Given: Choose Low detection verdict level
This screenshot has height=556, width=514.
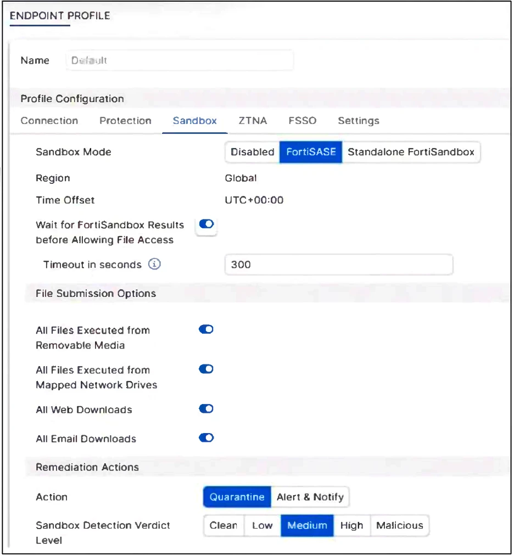Looking at the screenshot, I should tap(262, 526).
